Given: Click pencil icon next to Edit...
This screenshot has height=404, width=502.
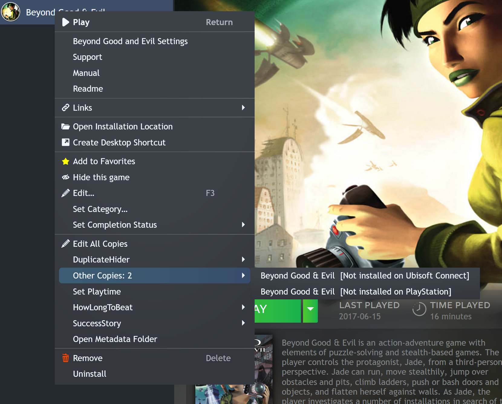Looking at the screenshot, I should 66,193.
